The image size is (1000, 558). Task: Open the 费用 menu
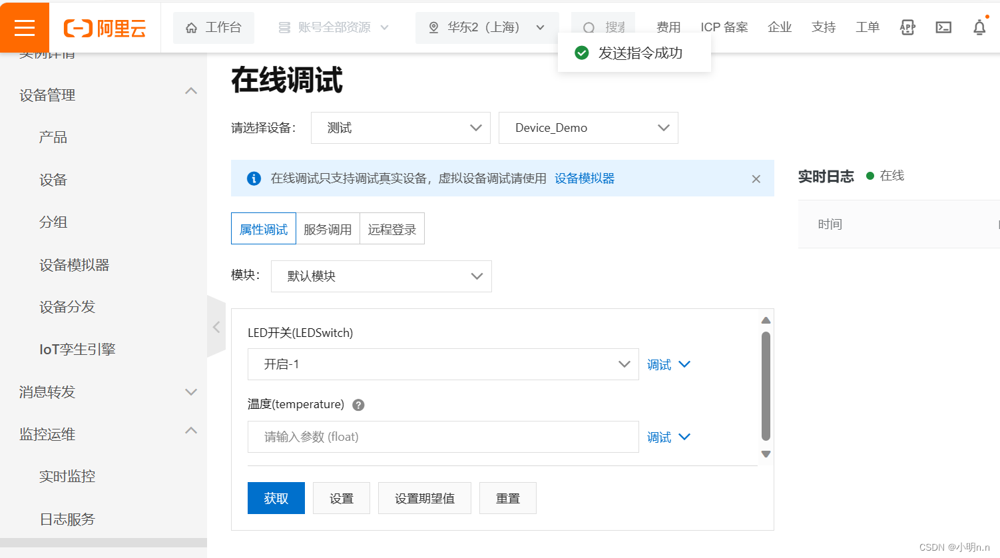click(668, 27)
